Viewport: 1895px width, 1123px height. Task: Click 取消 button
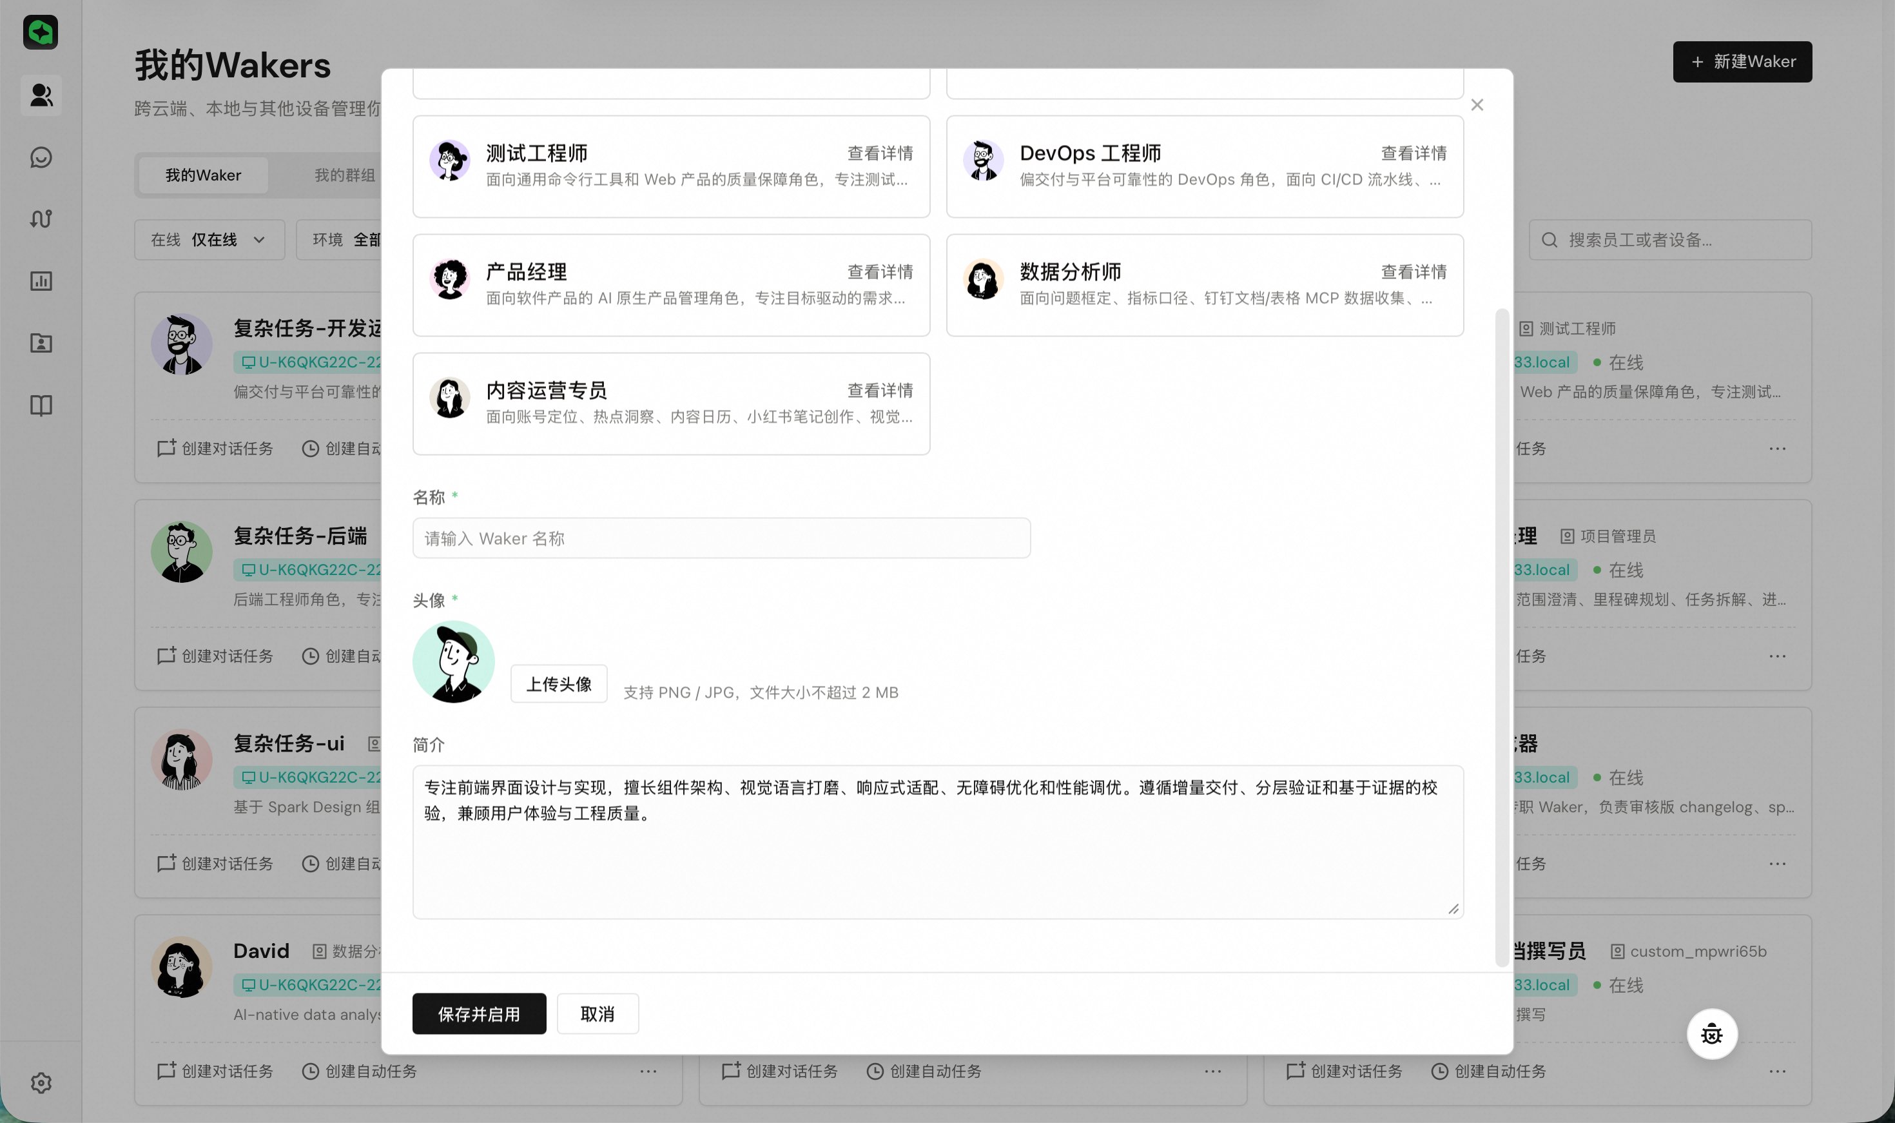pos(598,1014)
